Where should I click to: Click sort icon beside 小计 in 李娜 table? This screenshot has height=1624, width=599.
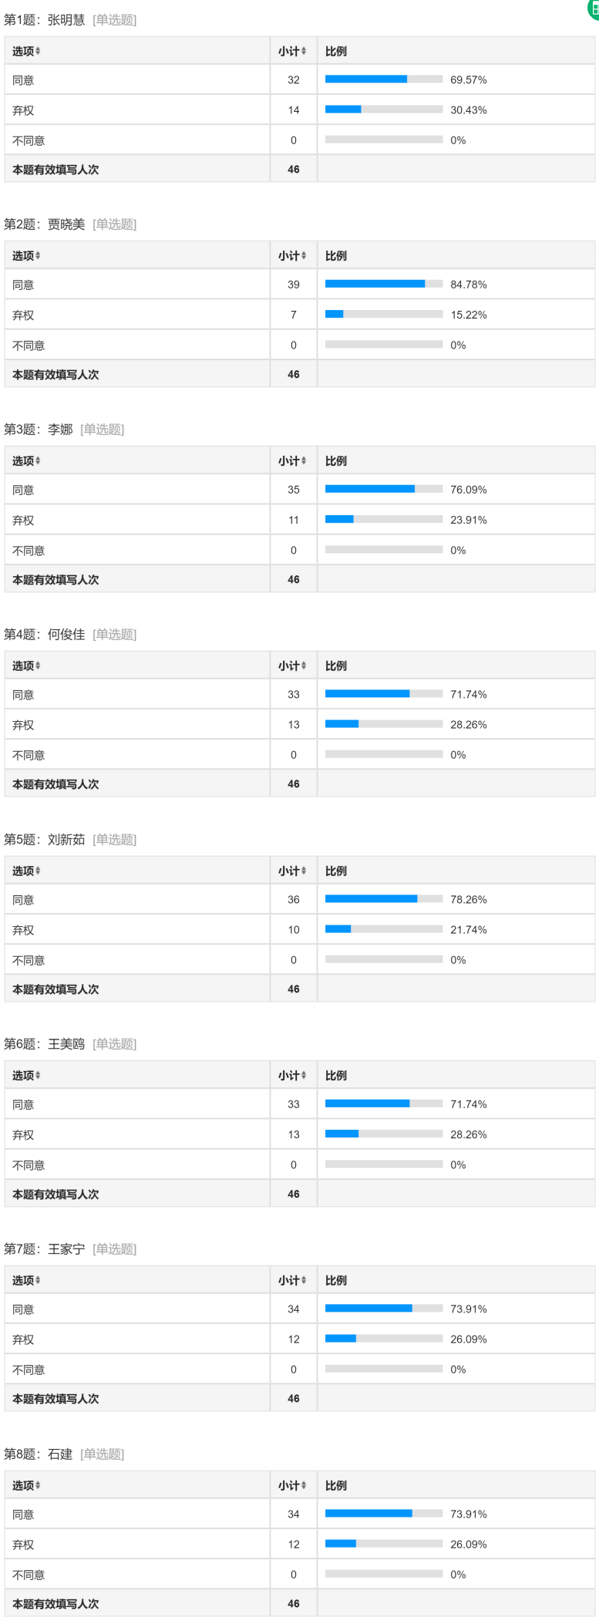click(304, 461)
